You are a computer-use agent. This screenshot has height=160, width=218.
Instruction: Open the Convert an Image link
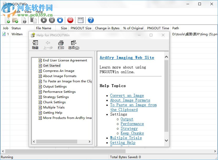pos(127,95)
